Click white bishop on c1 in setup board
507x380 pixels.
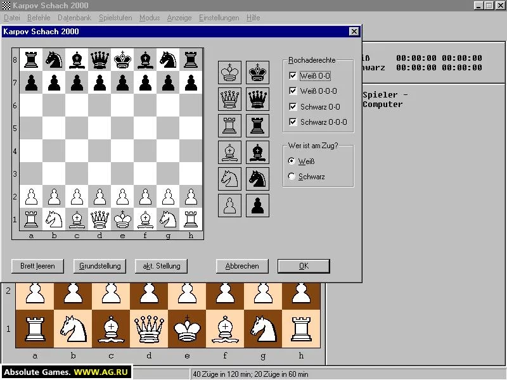click(x=77, y=219)
